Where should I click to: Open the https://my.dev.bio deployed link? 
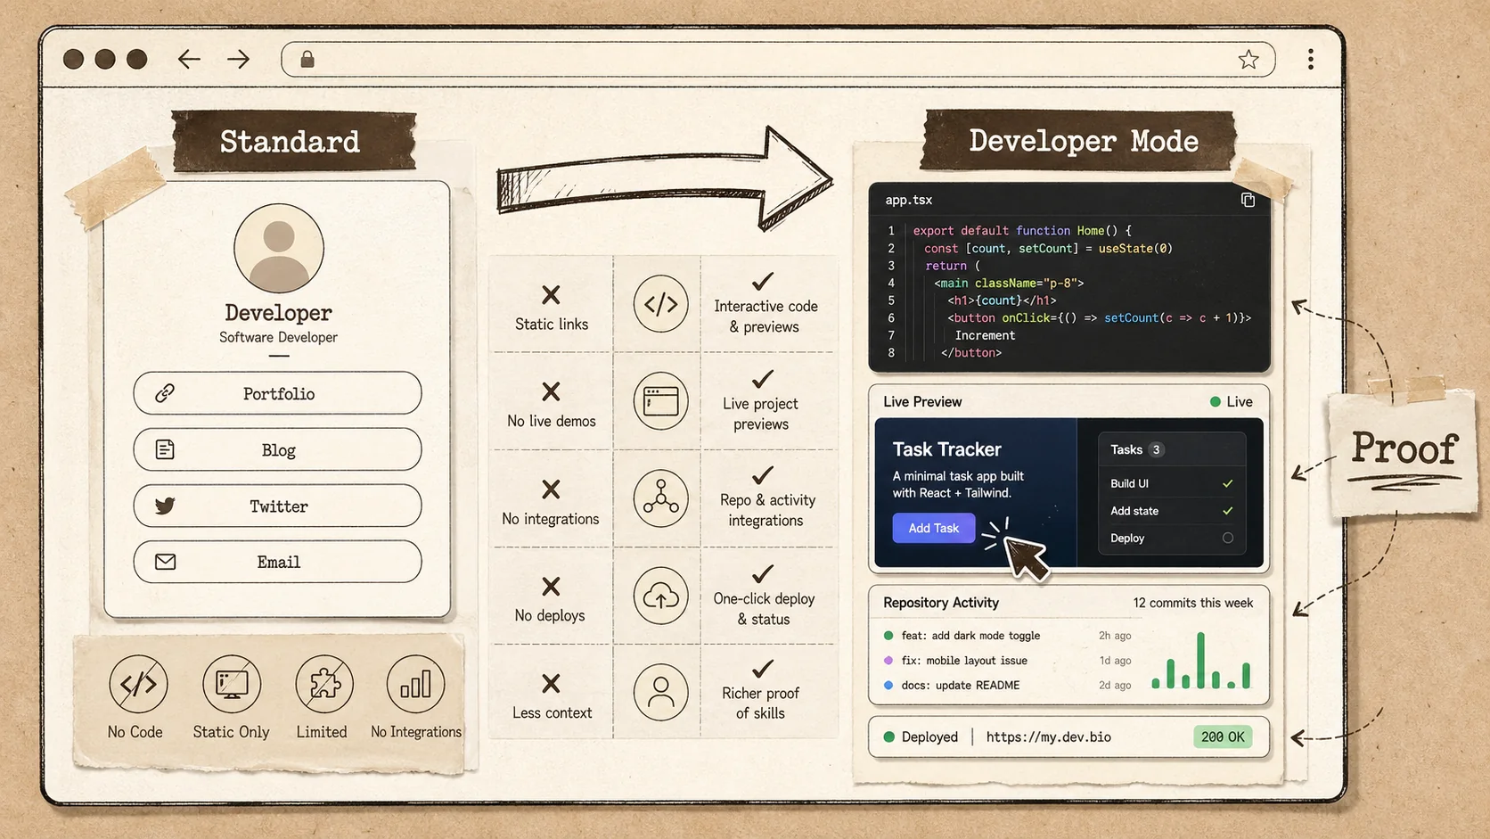point(1048,736)
